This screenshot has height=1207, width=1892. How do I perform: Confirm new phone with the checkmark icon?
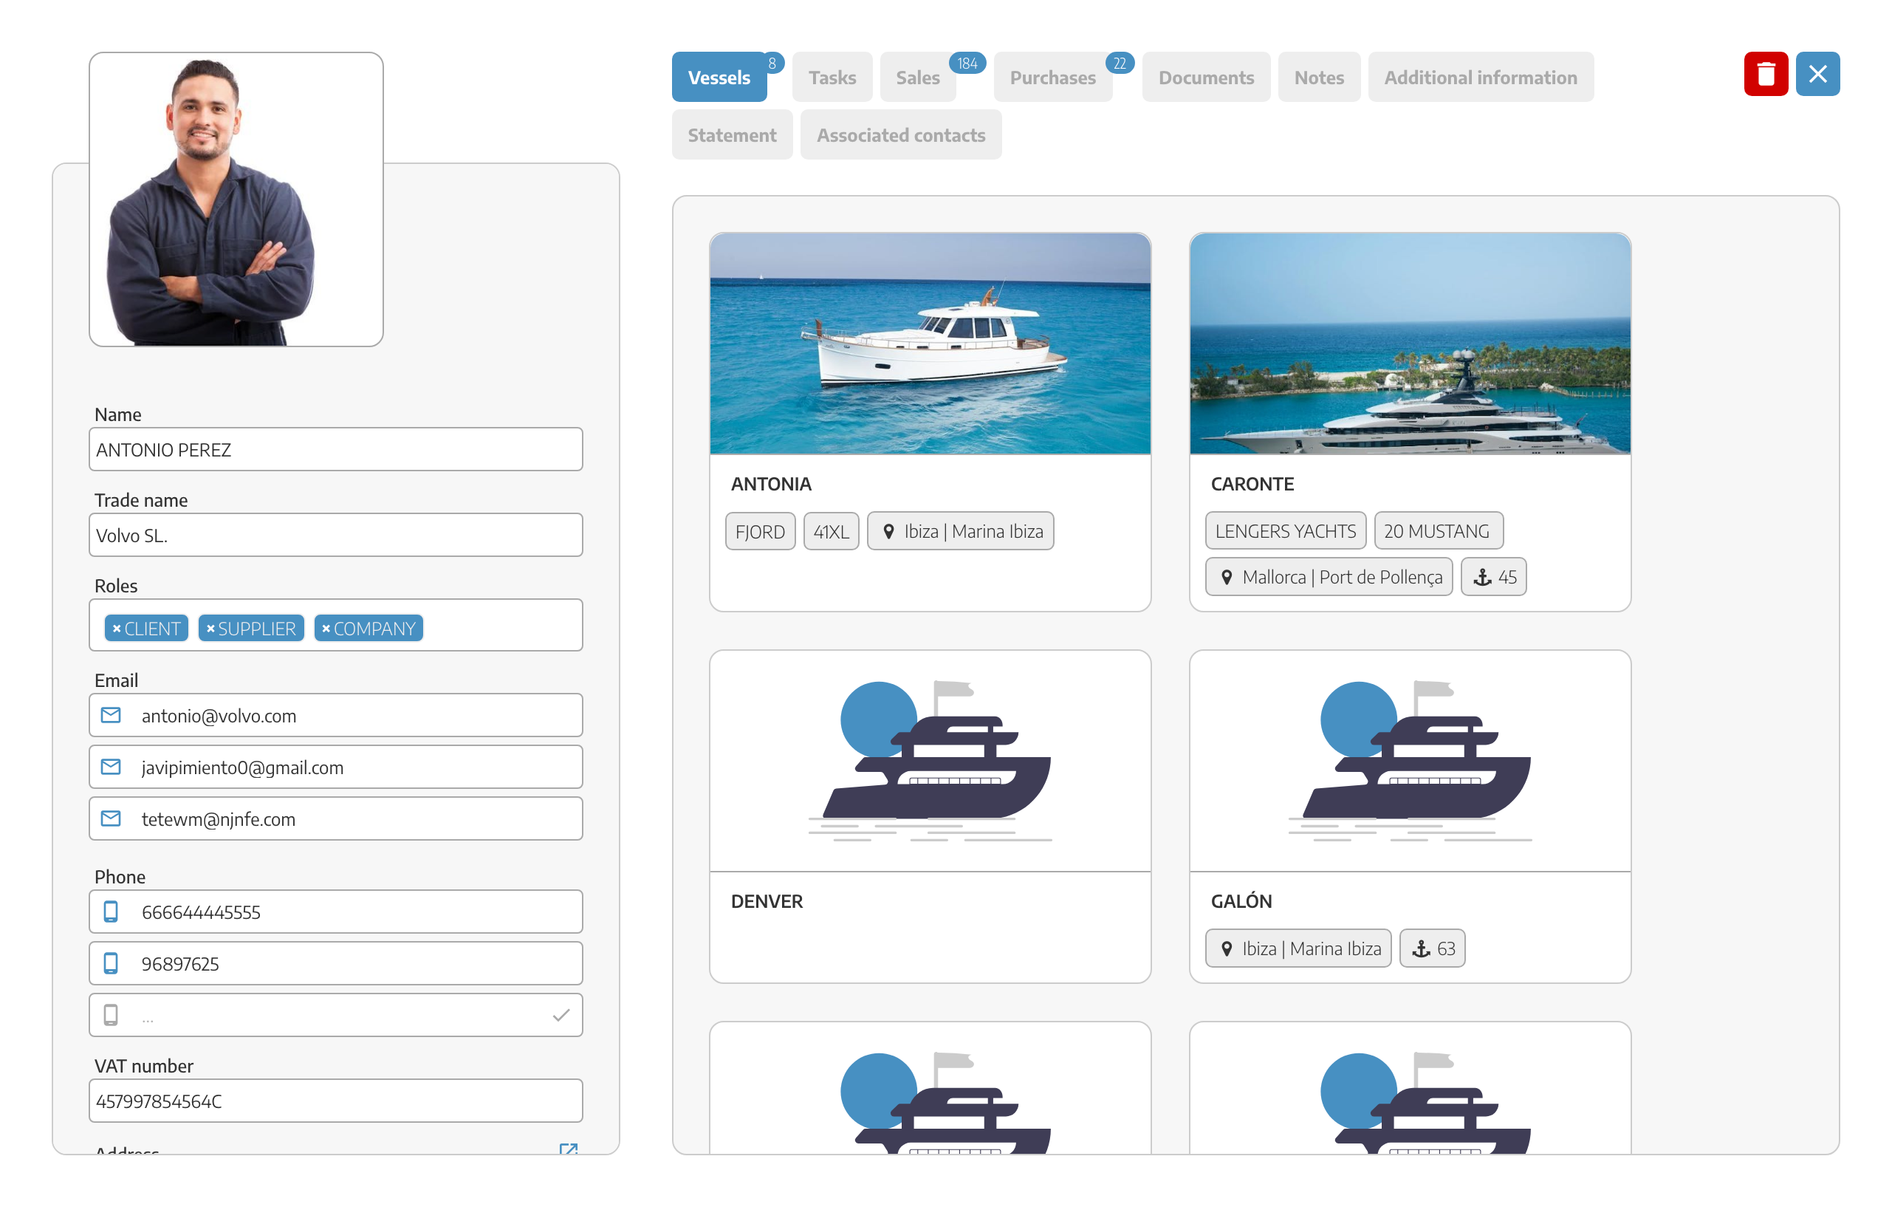coord(561,1015)
